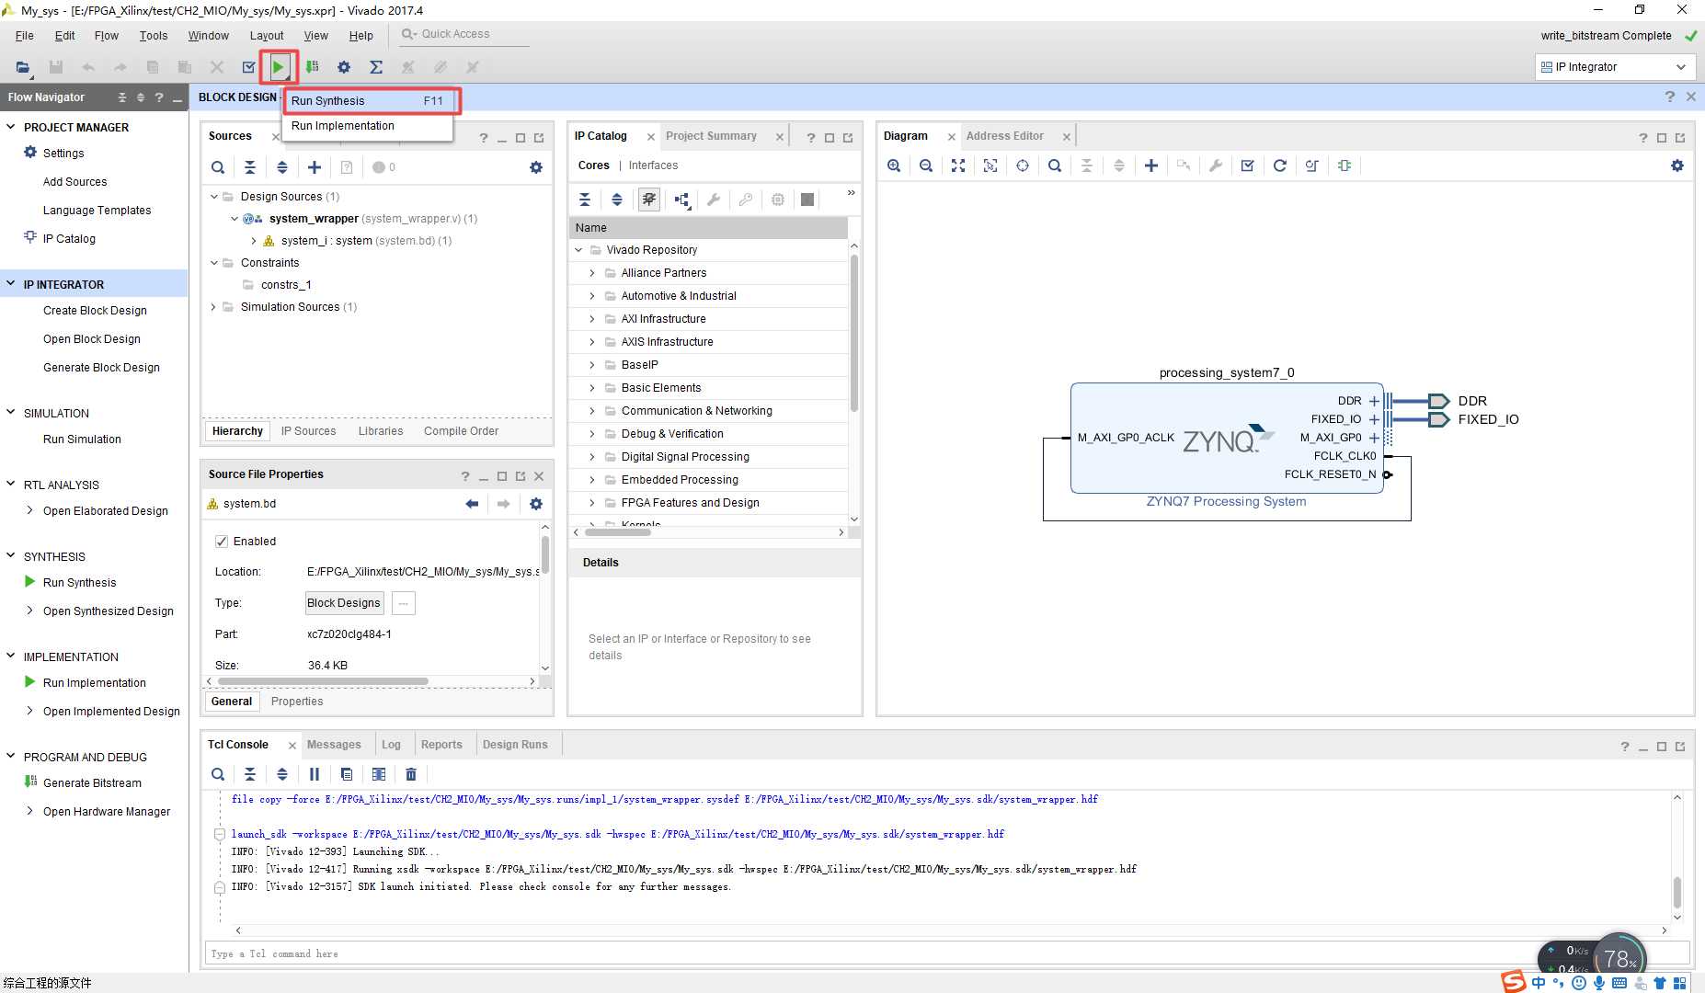Image resolution: width=1705 pixels, height=993 pixels.
Task: Click Clear trash icon in Tcl Console
Action: click(411, 774)
